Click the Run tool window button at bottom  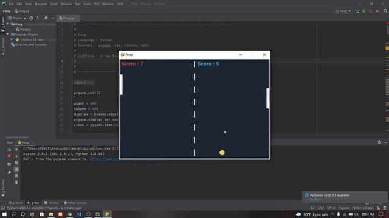pos(33,203)
